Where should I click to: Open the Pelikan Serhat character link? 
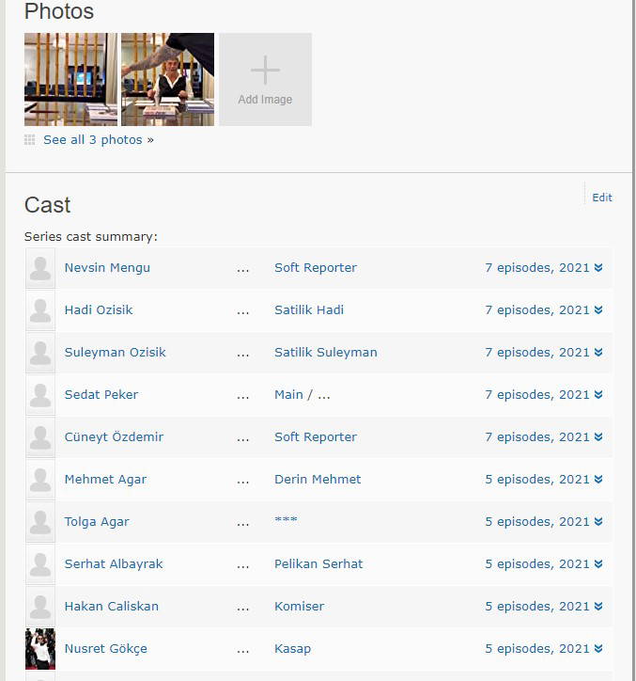(318, 564)
